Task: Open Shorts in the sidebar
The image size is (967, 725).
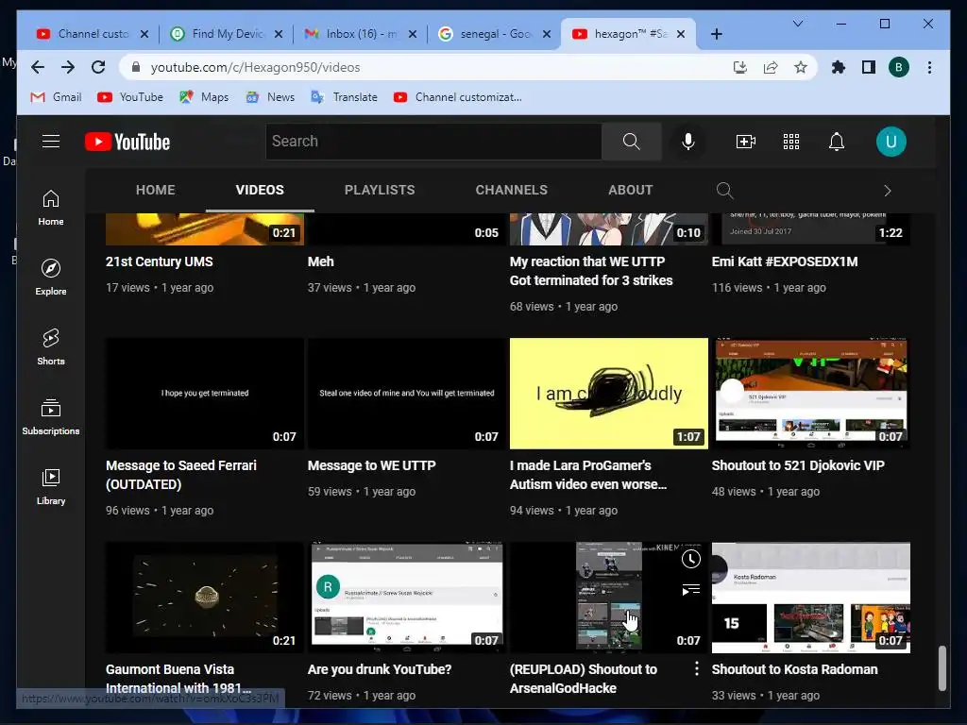Action: pyautogui.click(x=51, y=347)
